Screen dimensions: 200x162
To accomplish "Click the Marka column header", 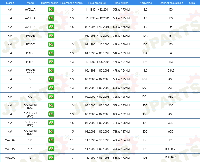I will click(x=10, y=3).
